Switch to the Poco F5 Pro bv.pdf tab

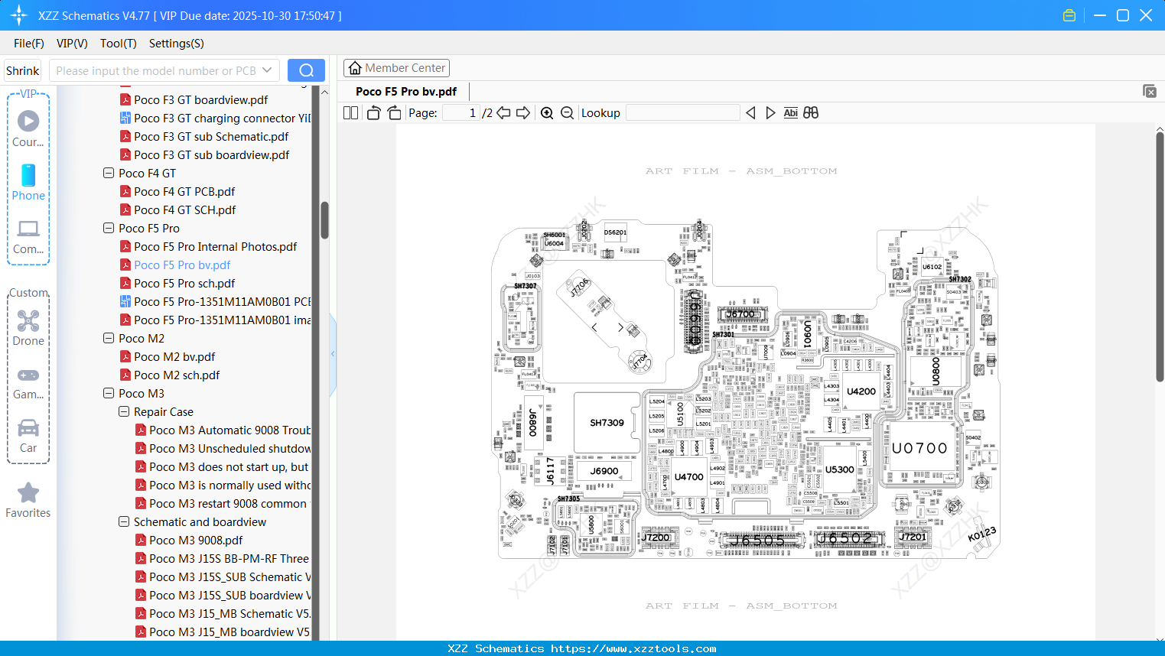[x=406, y=92]
